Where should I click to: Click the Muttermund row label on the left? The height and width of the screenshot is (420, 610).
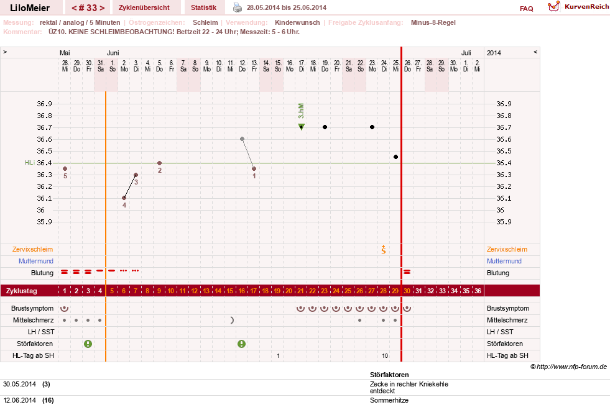pos(36,261)
